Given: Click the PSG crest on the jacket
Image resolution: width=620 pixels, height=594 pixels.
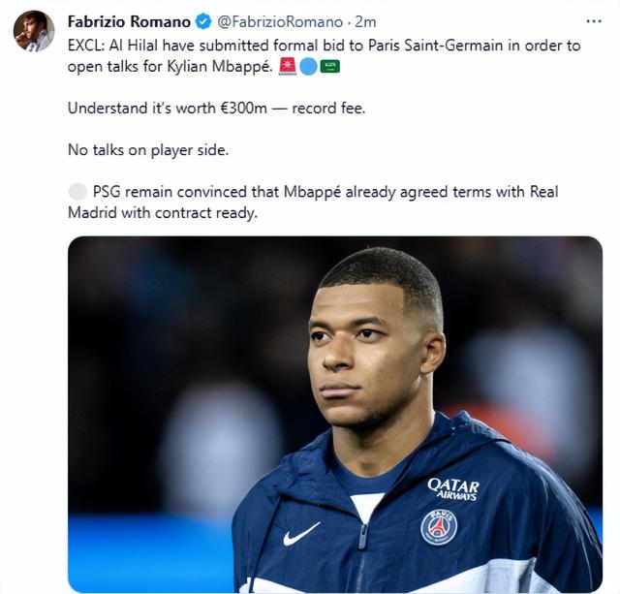Looking at the screenshot, I should tap(438, 526).
